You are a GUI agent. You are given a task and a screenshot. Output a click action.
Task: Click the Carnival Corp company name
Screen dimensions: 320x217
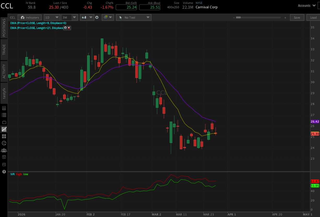coord(206,7)
